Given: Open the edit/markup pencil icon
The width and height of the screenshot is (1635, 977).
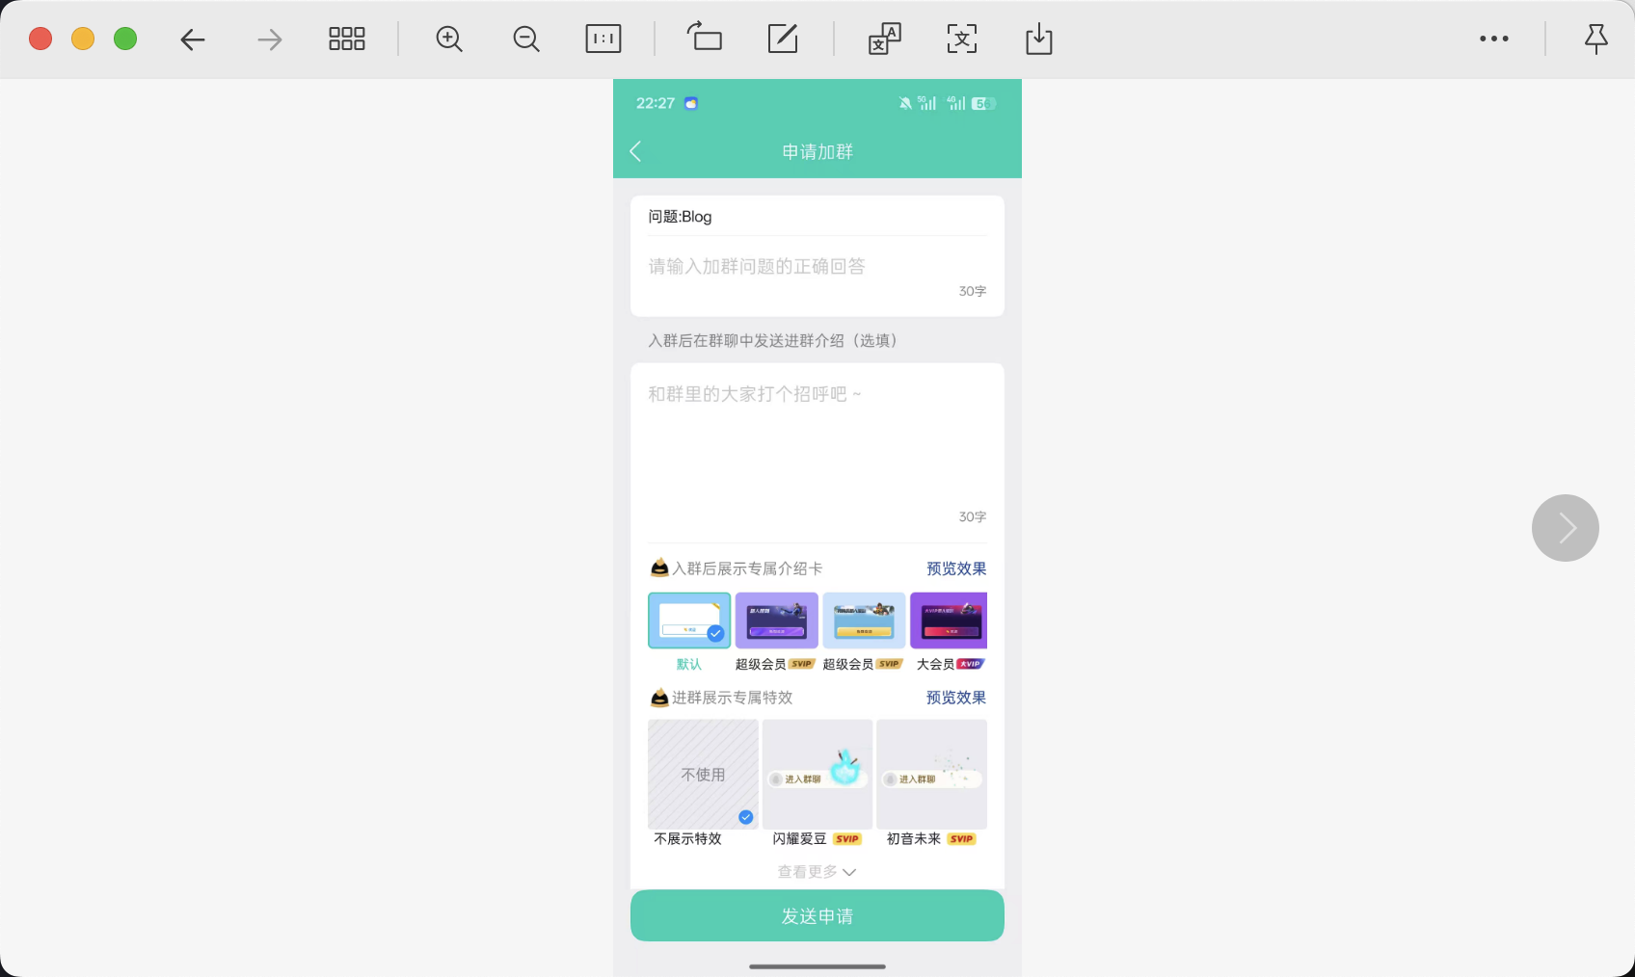Looking at the screenshot, I should click(x=783, y=40).
